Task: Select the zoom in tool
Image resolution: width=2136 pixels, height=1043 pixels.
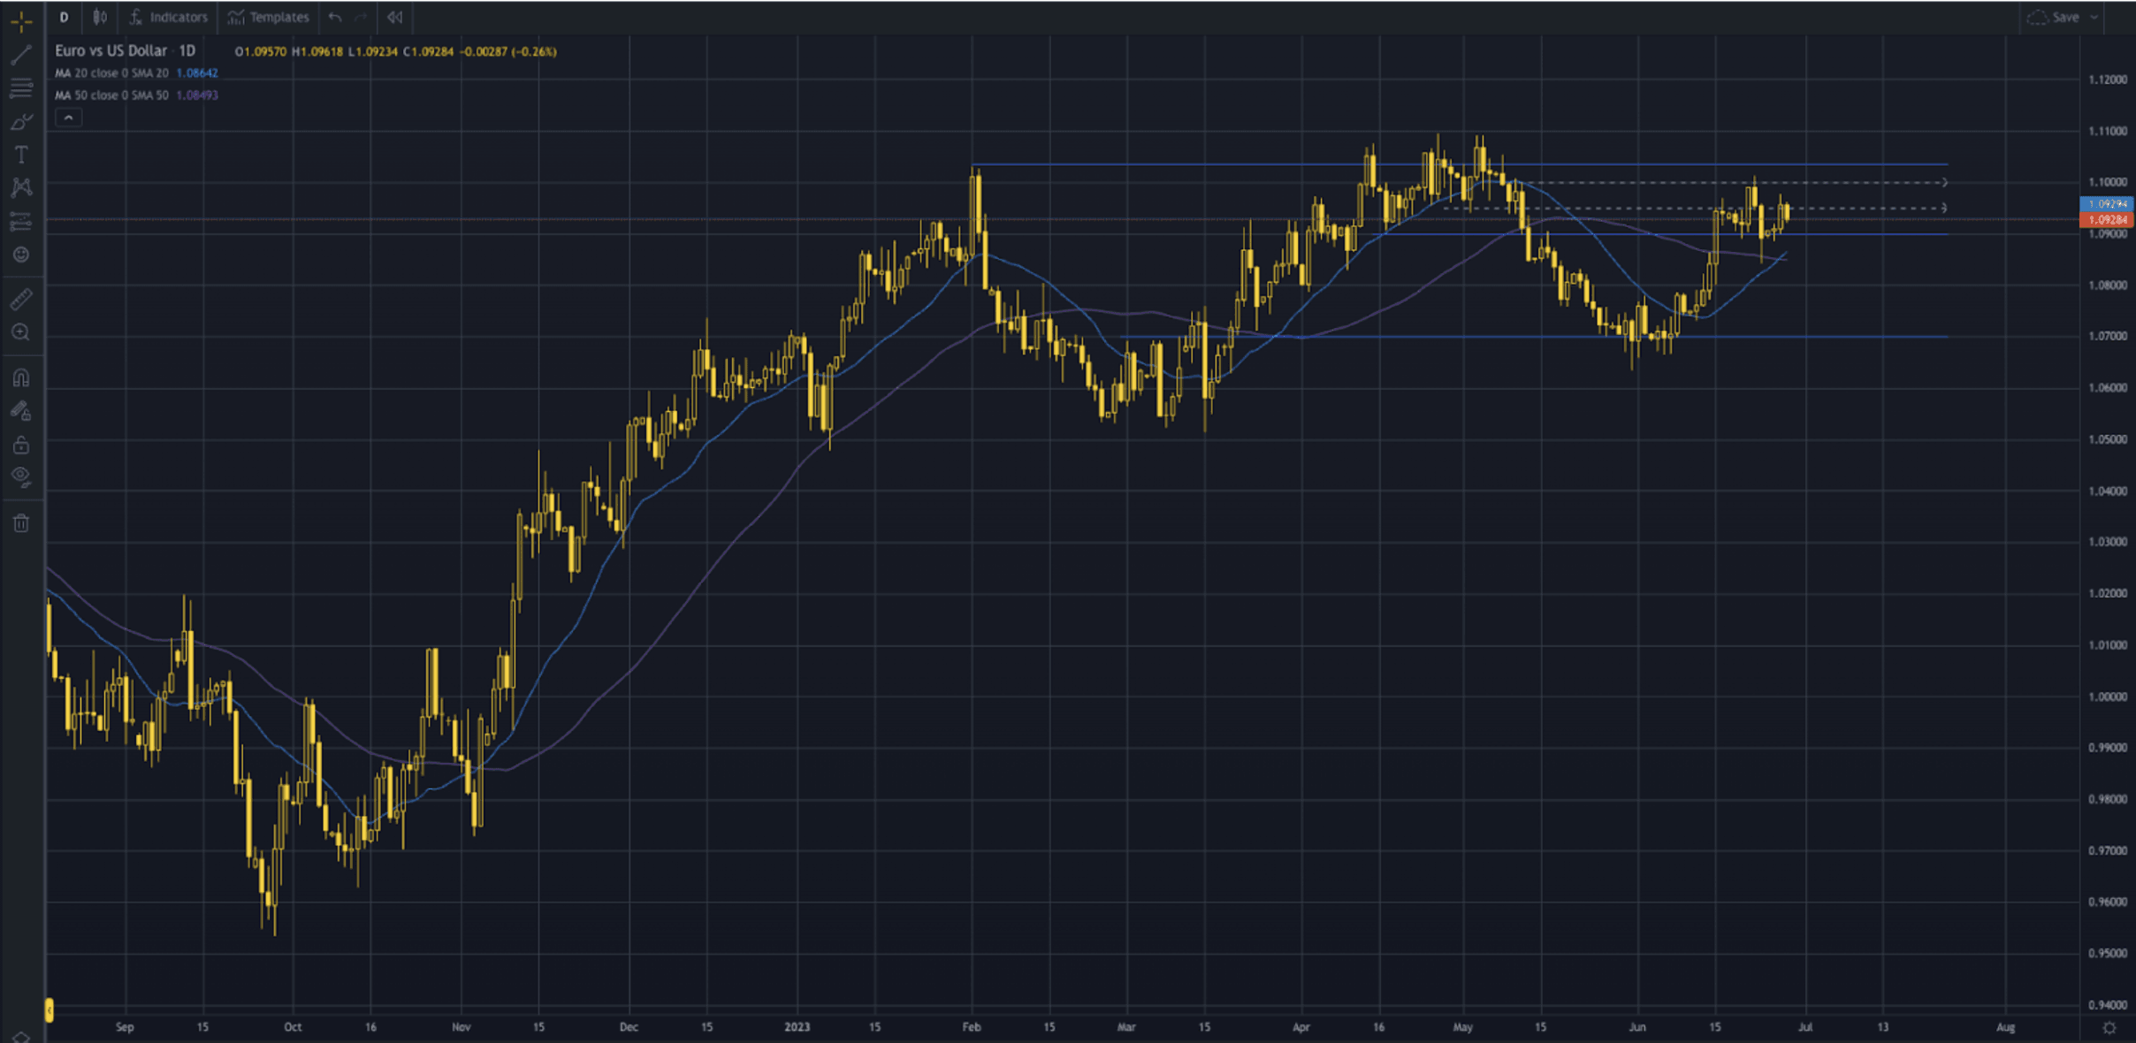Action: (21, 332)
